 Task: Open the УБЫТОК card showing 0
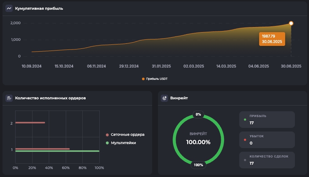pos(267,140)
